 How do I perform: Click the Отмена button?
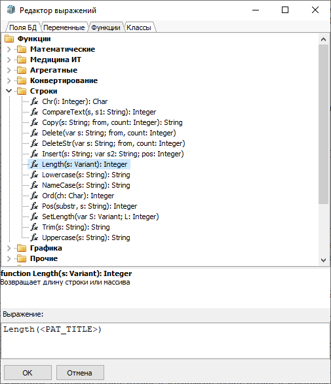coord(80,373)
